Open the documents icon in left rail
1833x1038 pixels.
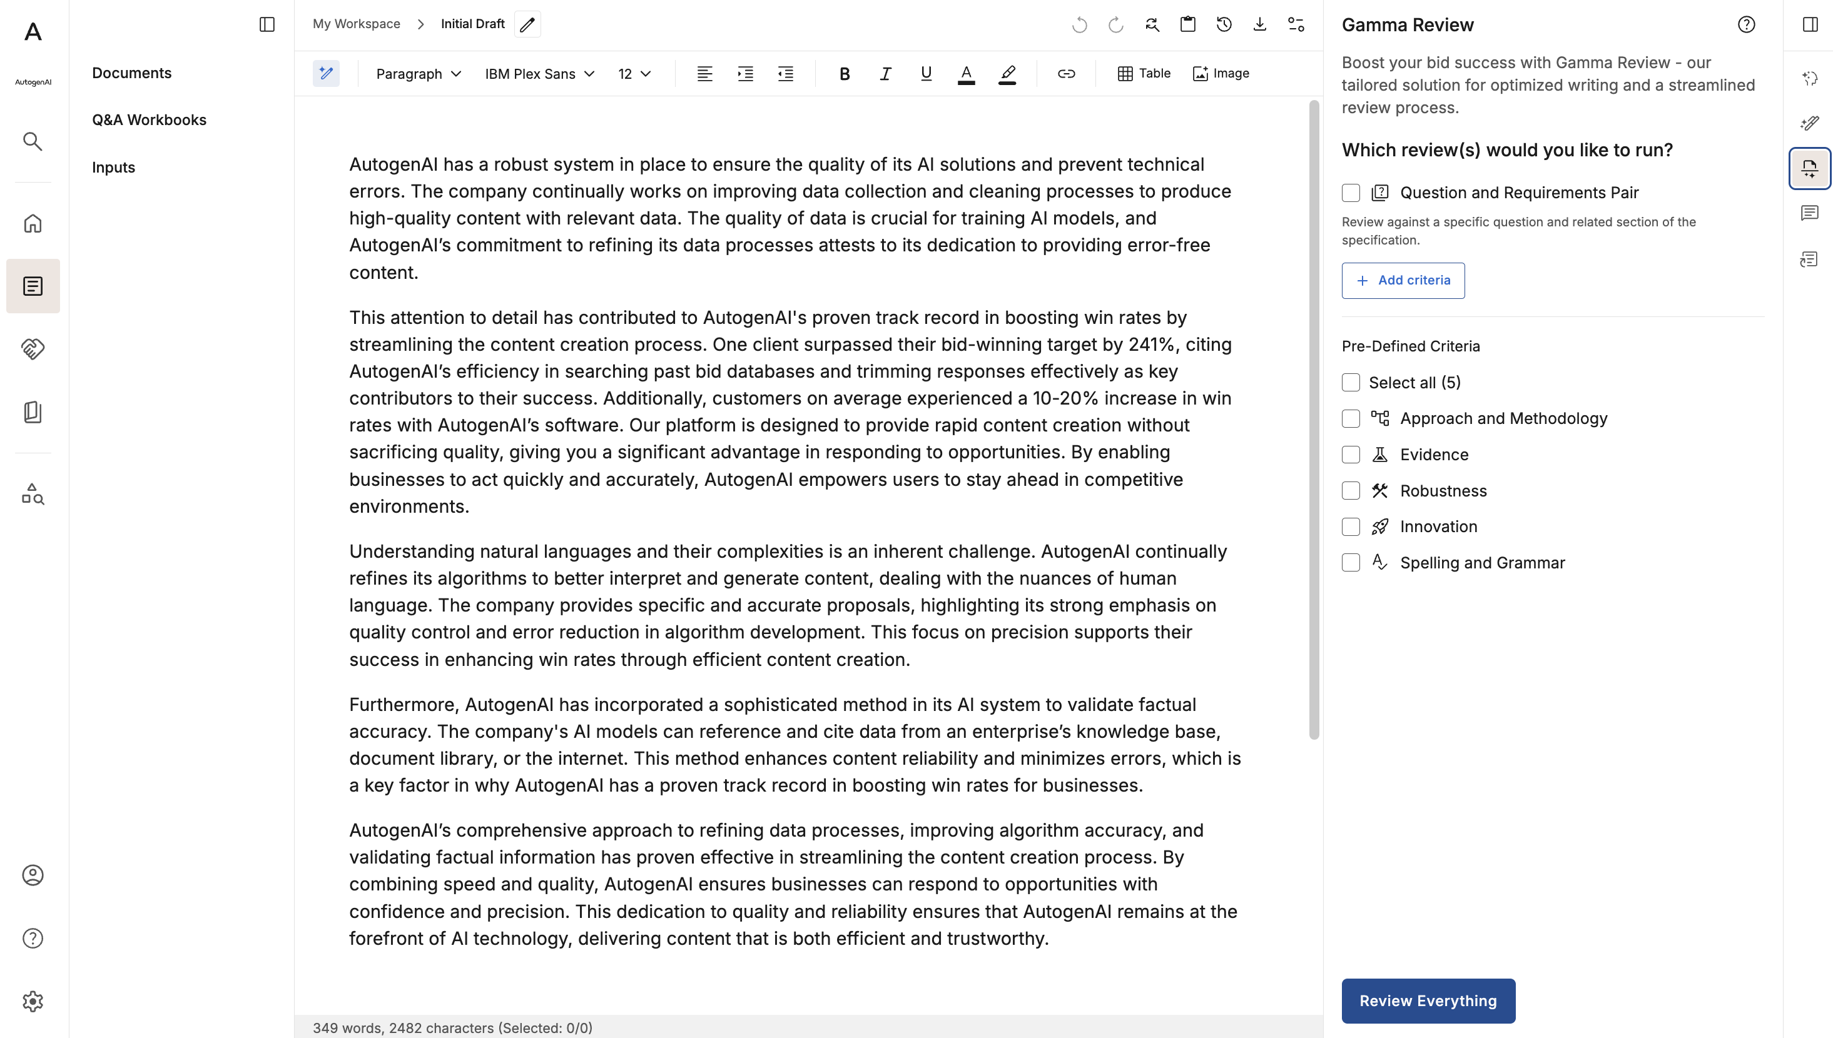tap(33, 286)
